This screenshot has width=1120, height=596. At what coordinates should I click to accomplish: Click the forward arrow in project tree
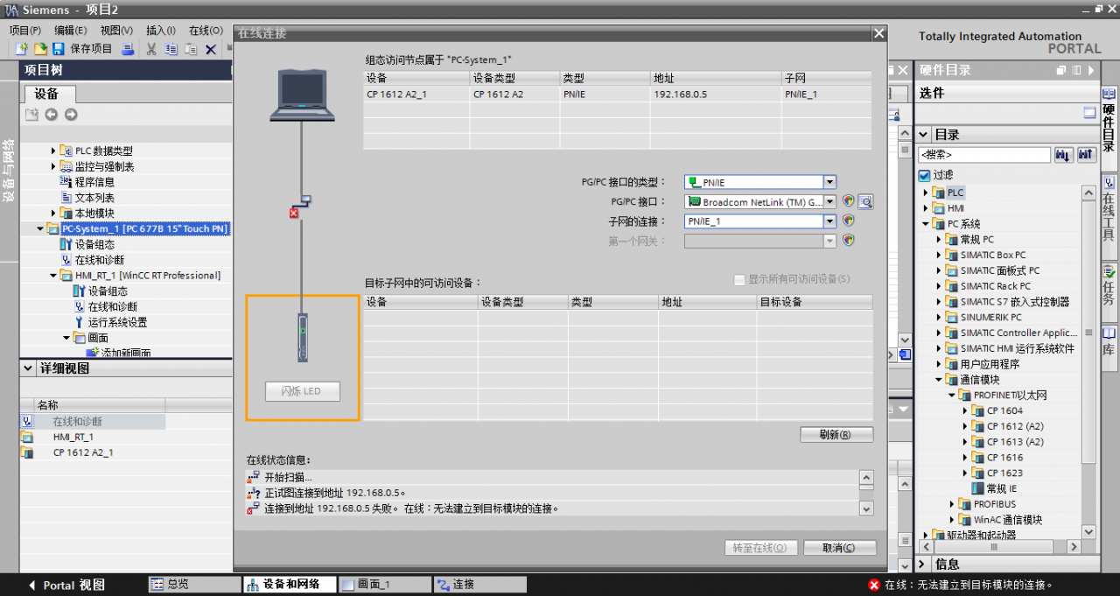71,115
